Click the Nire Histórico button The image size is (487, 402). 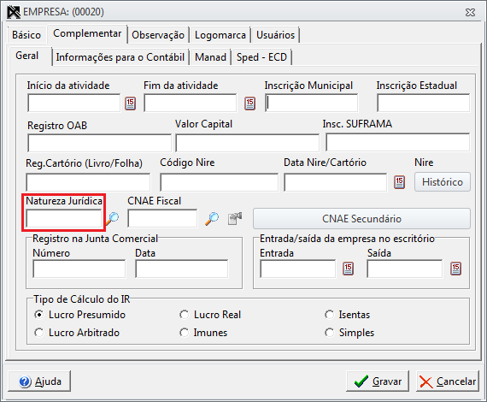(x=443, y=182)
